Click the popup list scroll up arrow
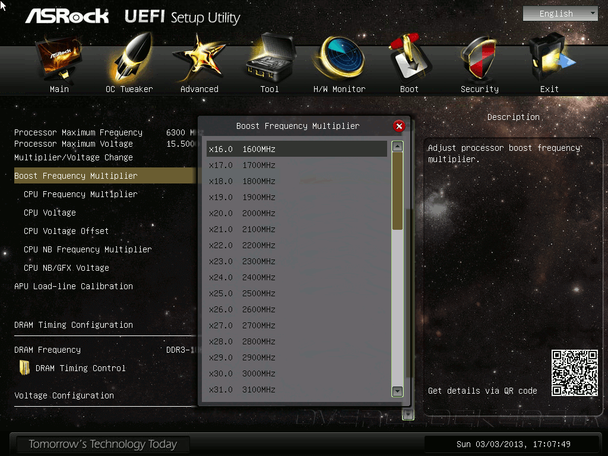 [x=397, y=146]
